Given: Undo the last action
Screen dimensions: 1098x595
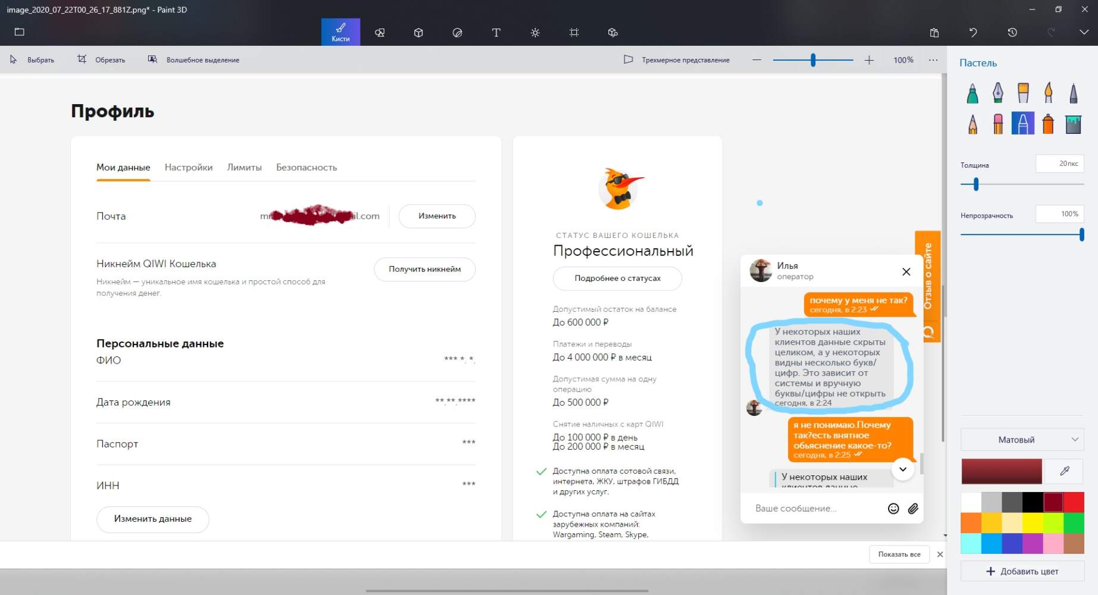Looking at the screenshot, I should 973,33.
